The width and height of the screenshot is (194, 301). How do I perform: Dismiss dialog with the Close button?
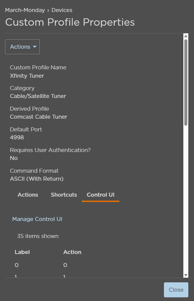click(x=176, y=290)
